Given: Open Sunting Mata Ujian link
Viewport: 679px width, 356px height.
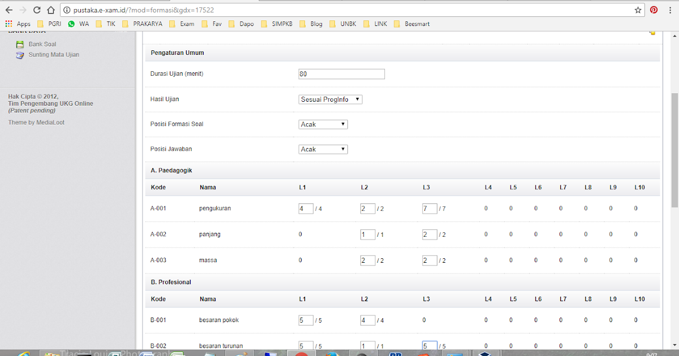Looking at the screenshot, I should click(x=54, y=55).
